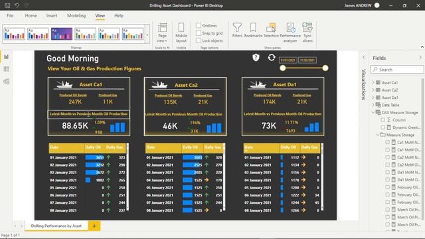Open the Selection pane
The width and height of the screenshot is (425, 239).
(271, 30)
